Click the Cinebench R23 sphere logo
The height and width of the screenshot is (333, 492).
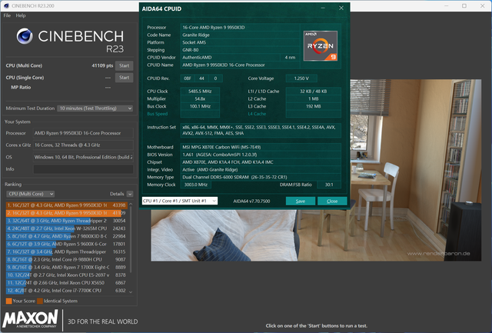click(x=25, y=36)
